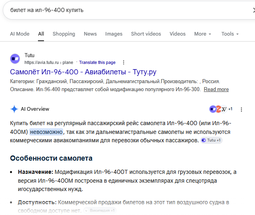The image size is (255, 215).
Task: Click the Назначение: bullet label
Action: [x=36, y=172]
